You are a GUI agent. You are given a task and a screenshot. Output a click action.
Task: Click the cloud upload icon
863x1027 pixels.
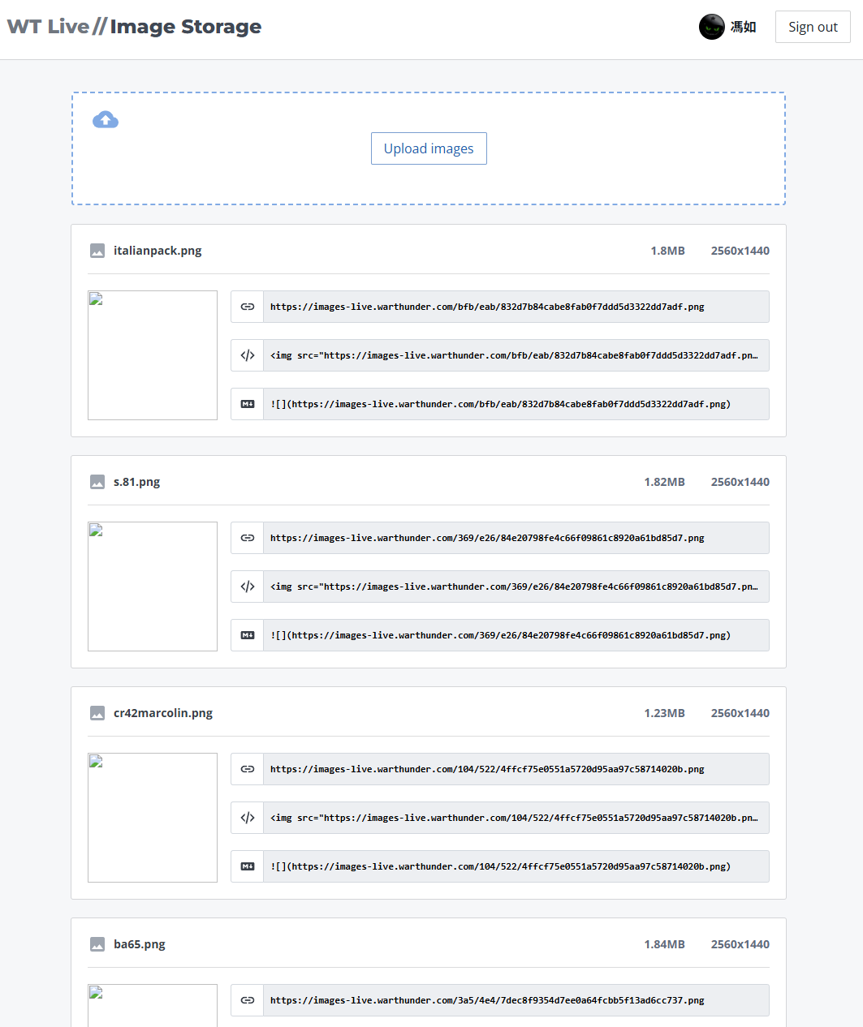(106, 120)
